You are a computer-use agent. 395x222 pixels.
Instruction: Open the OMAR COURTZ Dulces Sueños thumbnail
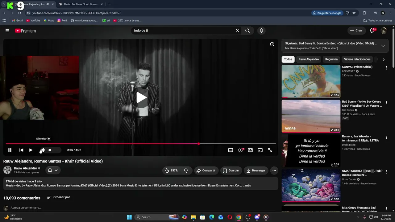click(311, 186)
